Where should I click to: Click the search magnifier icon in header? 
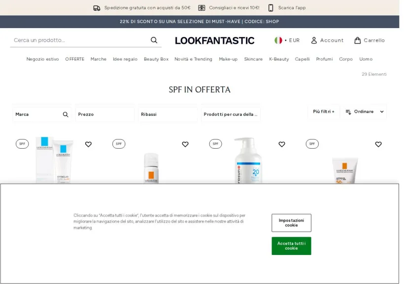(x=154, y=40)
